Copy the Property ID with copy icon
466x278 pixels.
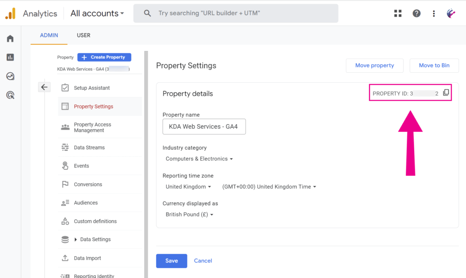[446, 93]
